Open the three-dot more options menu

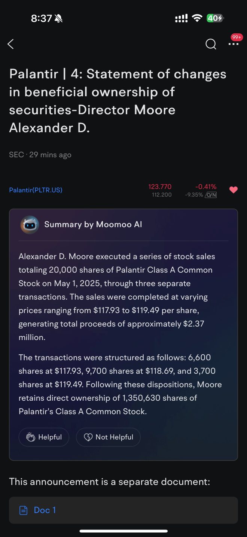(x=234, y=44)
